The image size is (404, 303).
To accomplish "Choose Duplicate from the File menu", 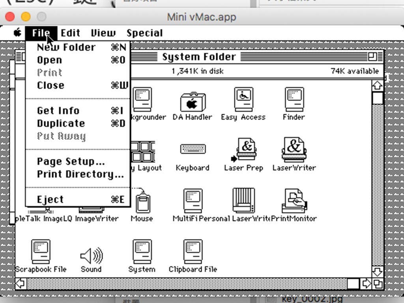I will click(78, 123).
